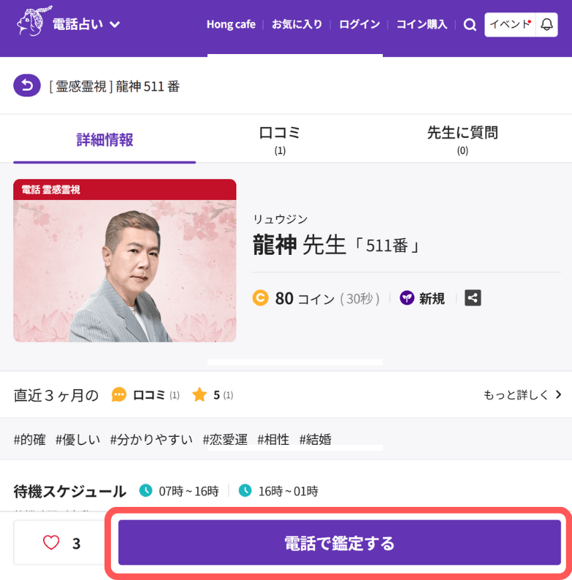Toggle the heart favorite button
The height and width of the screenshot is (580, 572).
click(x=51, y=543)
